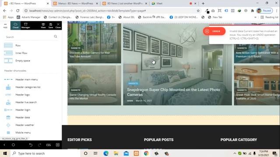
Task: Close the composer panel
Action: coord(58,25)
